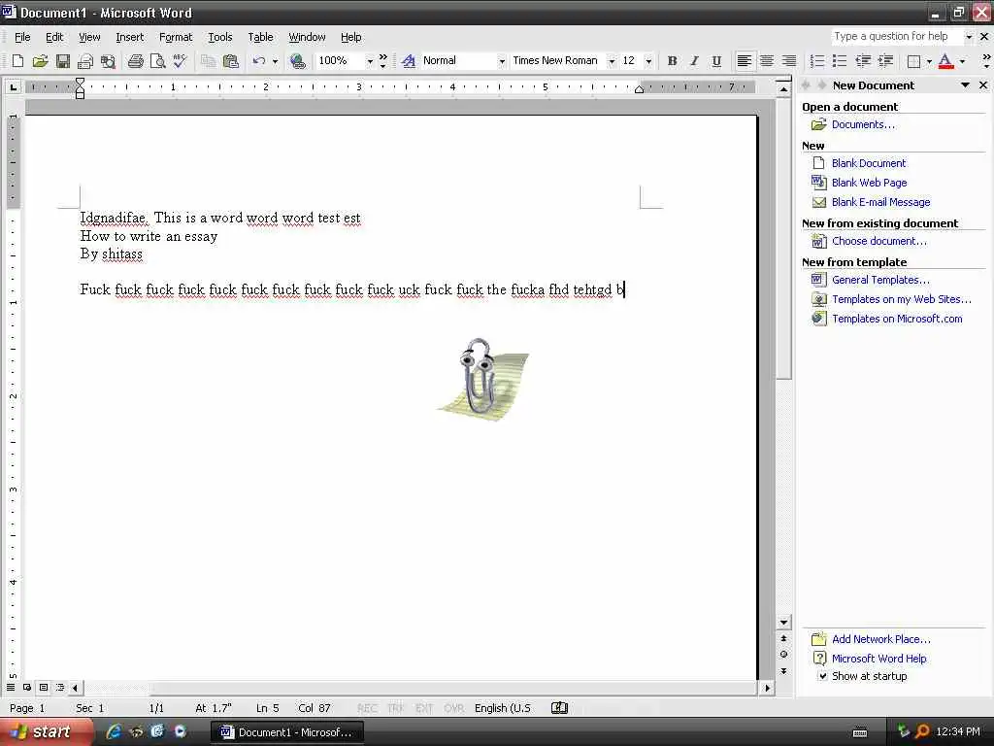Open Print Preview from the toolbar
994x746 pixels.
[x=157, y=61]
